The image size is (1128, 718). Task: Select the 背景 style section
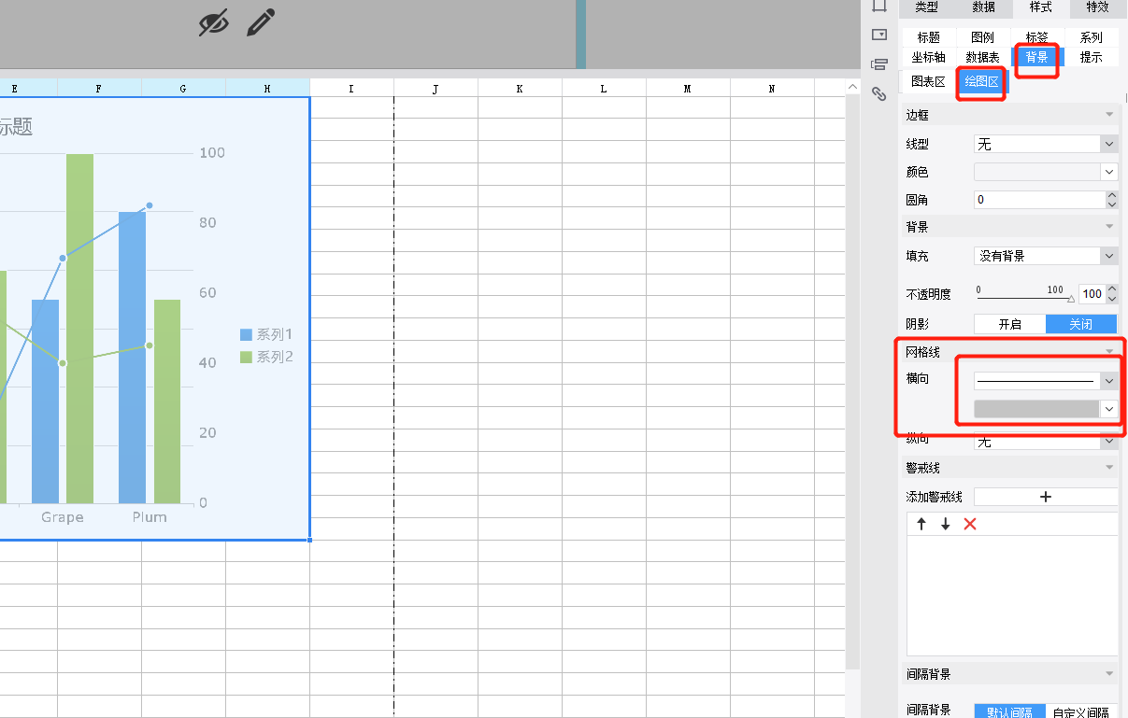pos(1037,57)
